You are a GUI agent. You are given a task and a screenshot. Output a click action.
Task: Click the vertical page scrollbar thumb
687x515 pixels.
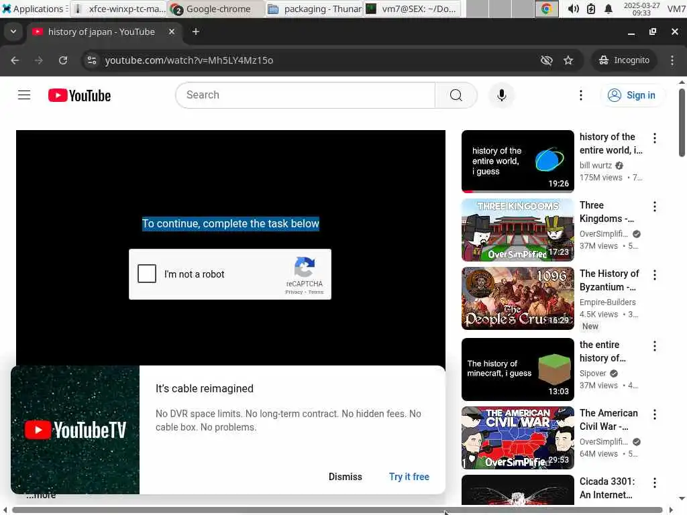(682, 123)
